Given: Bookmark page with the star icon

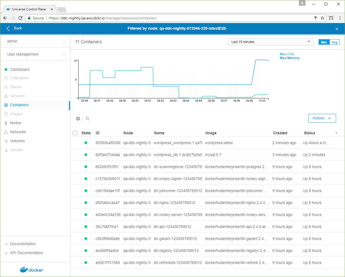Looking at the screenshot, I should pos(322,18).
